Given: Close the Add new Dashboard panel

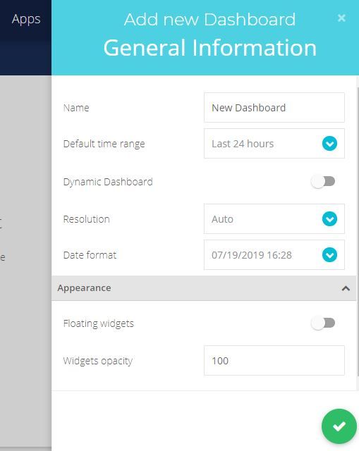Looking at the screenshot, I should tap(341, 18).
